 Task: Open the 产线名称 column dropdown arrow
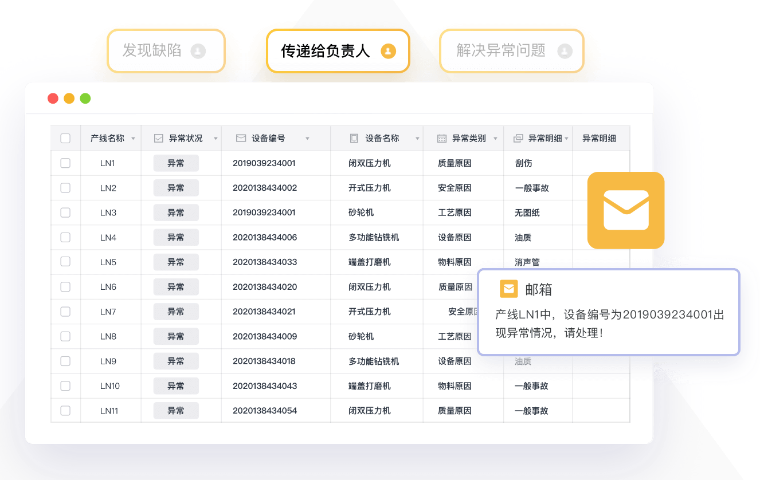tap(134, 139)
